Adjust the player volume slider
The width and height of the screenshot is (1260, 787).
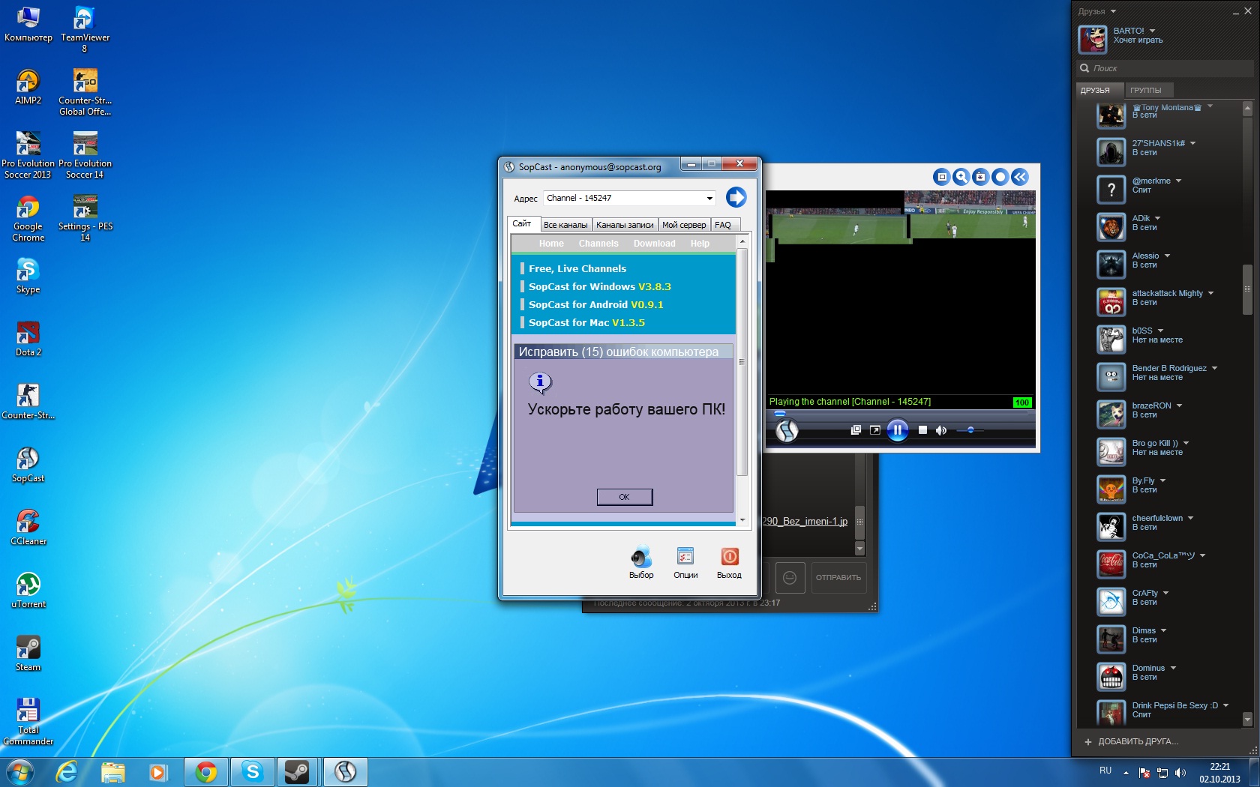coord(970,430)
